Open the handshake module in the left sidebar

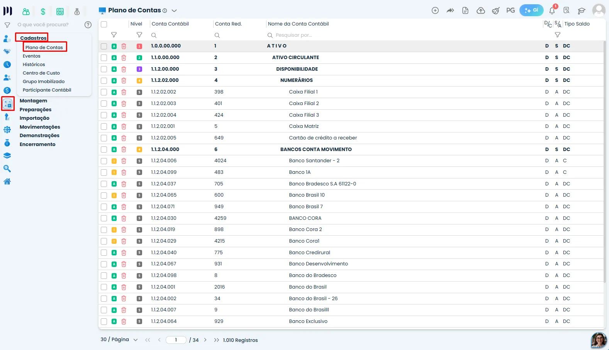[7, 51]
